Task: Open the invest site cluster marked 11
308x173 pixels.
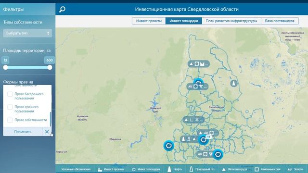Action: point(204,140)
